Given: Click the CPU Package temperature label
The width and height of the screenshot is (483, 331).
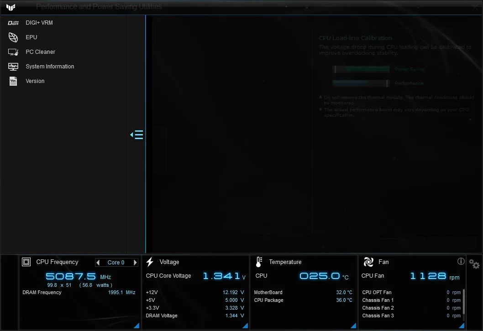Looking at the screenshot, I should pos(268,300).
